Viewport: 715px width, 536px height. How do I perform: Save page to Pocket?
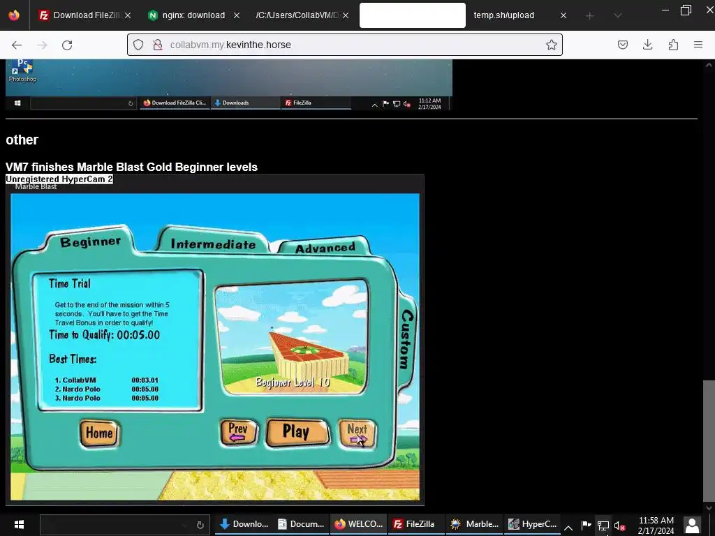click(x=623, y=45)
